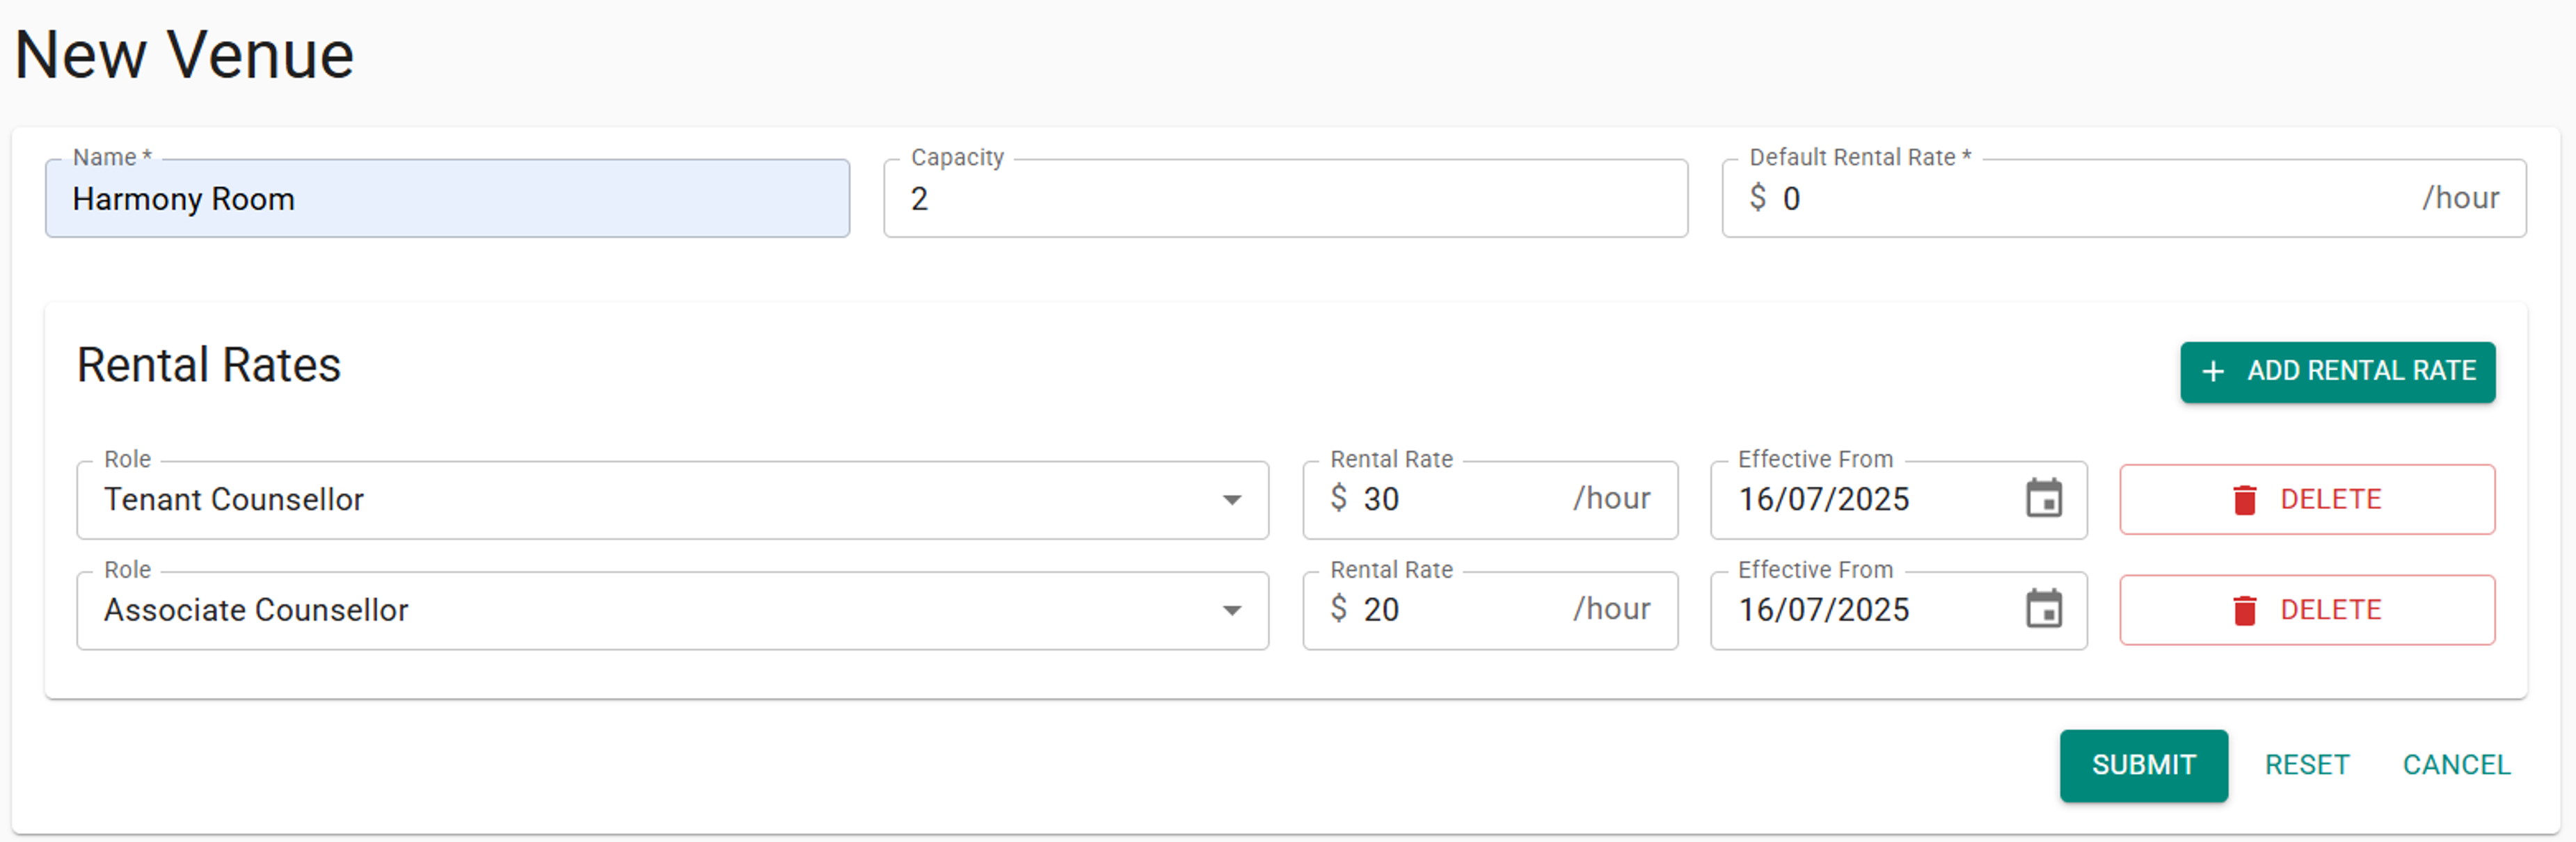Viewport: 2576px width, 842px height.
Task: Click into the Capacity field
Action: click(x=1285, y=199)
